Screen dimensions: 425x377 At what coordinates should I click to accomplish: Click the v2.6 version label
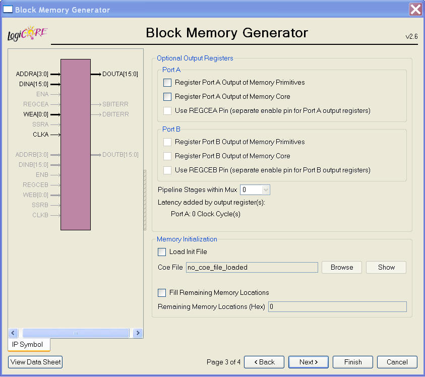pos(411,37)
